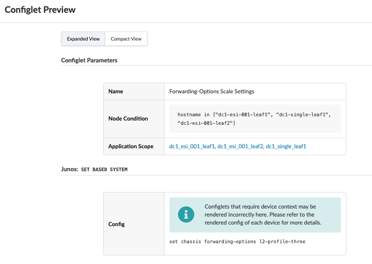Click the Junos section heading
Screen dimensions: 372x264
tap(69, 169)
